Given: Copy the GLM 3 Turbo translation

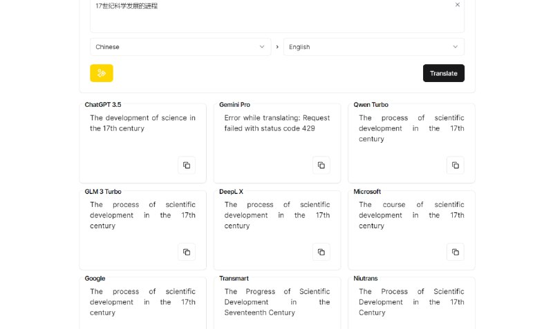Looking at the screenshot, I should [x=187, y=252].
